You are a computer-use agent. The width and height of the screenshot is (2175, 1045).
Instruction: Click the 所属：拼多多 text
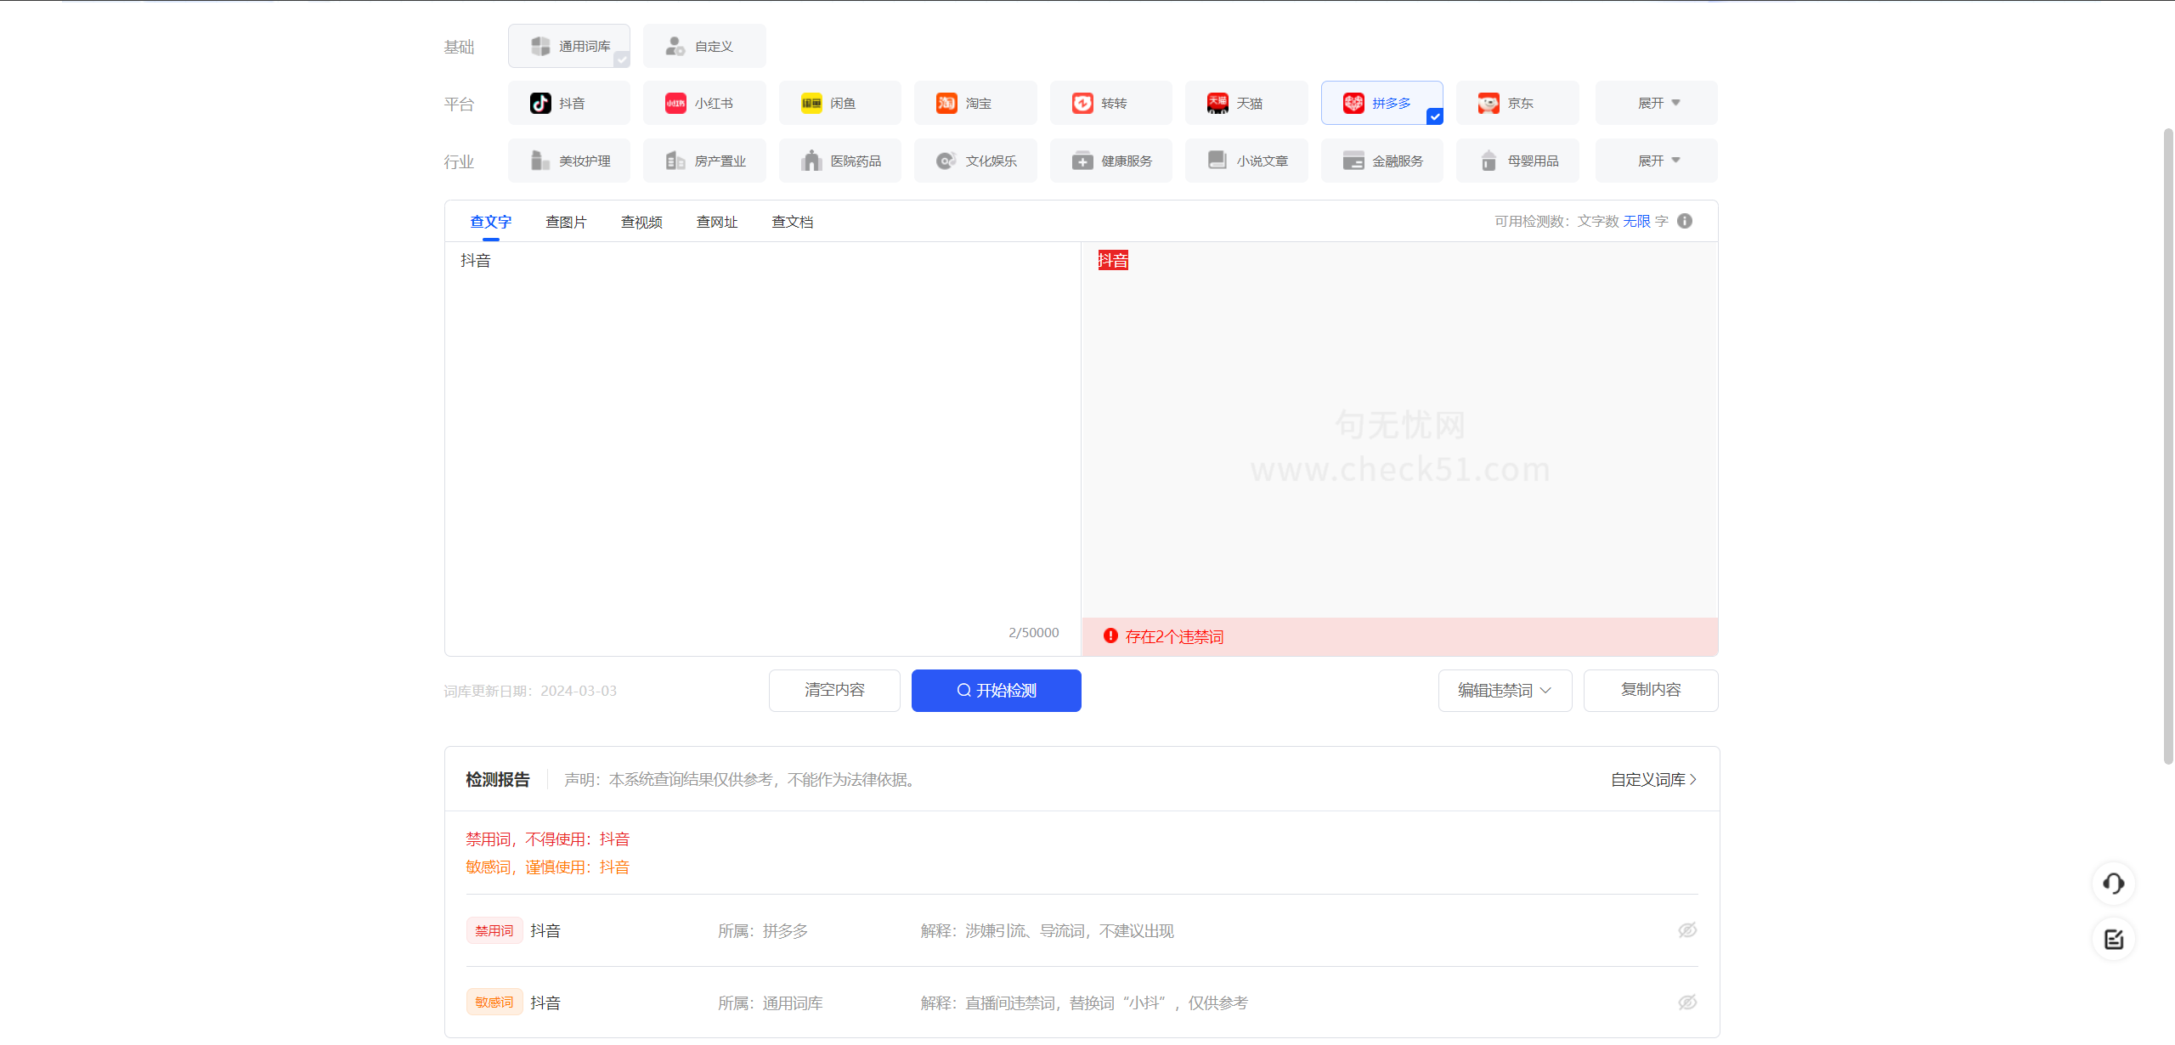click(x=763, y=930)
